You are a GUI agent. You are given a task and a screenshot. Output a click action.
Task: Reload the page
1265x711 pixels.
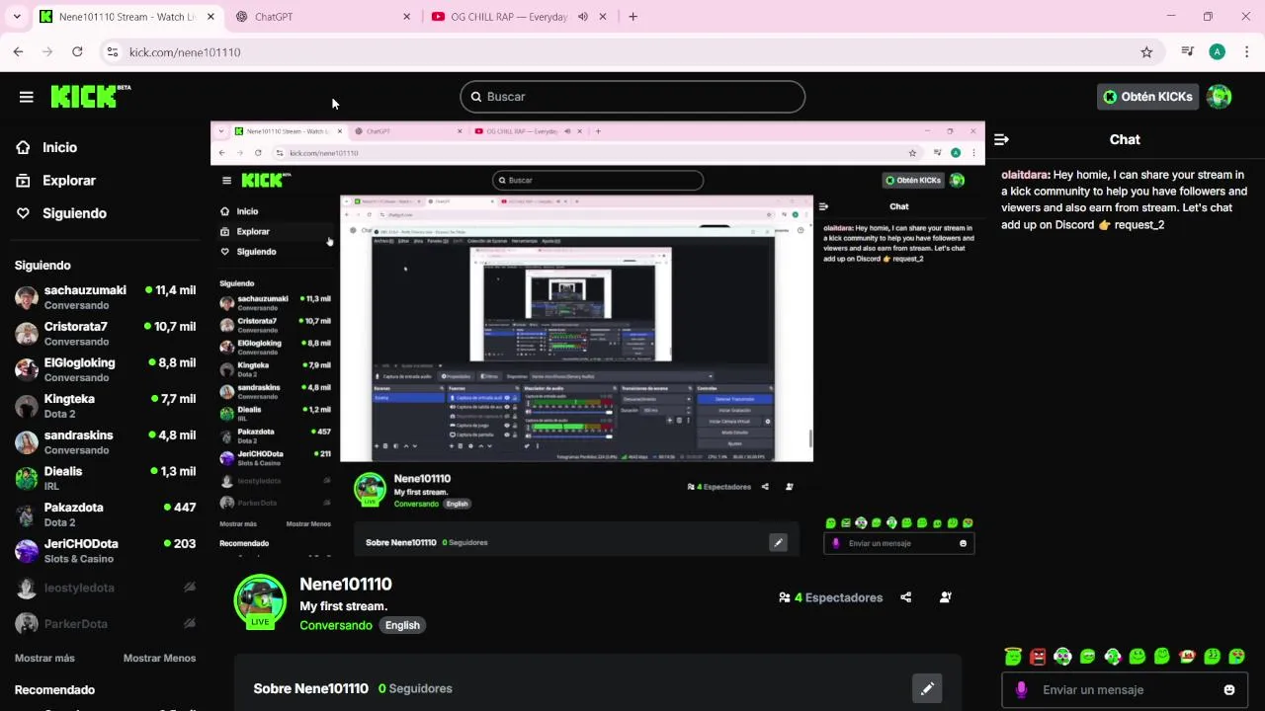[77, 52]
